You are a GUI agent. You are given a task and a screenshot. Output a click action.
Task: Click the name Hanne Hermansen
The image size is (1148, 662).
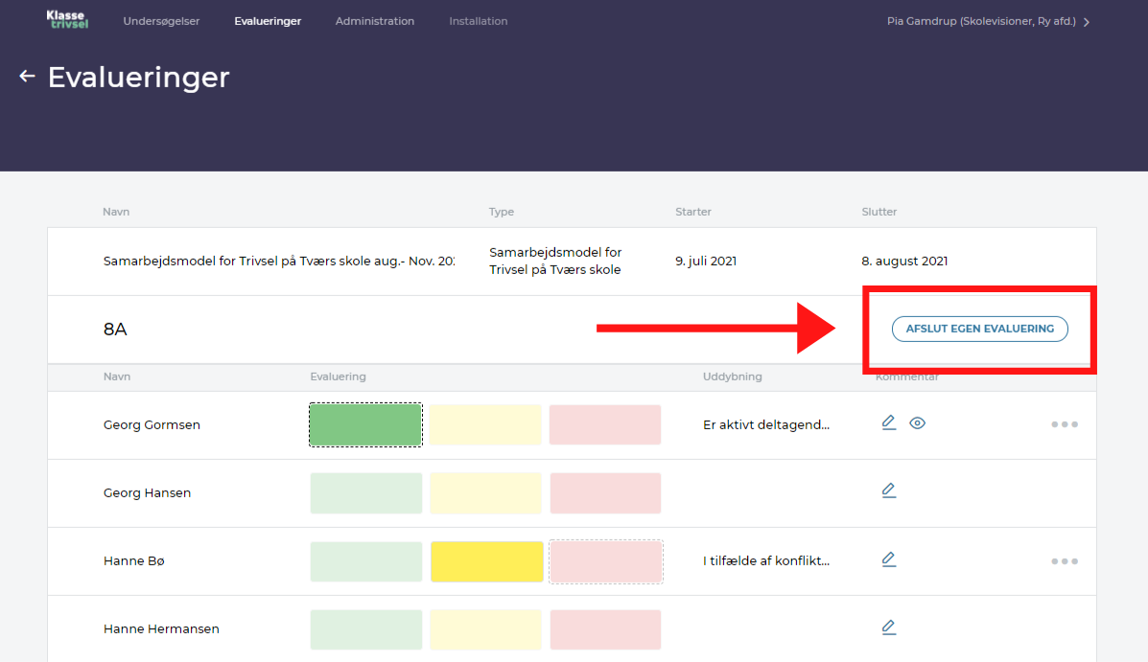coord(161,629)
